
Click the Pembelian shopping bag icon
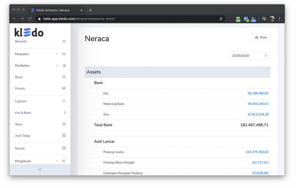coord(64,66)
